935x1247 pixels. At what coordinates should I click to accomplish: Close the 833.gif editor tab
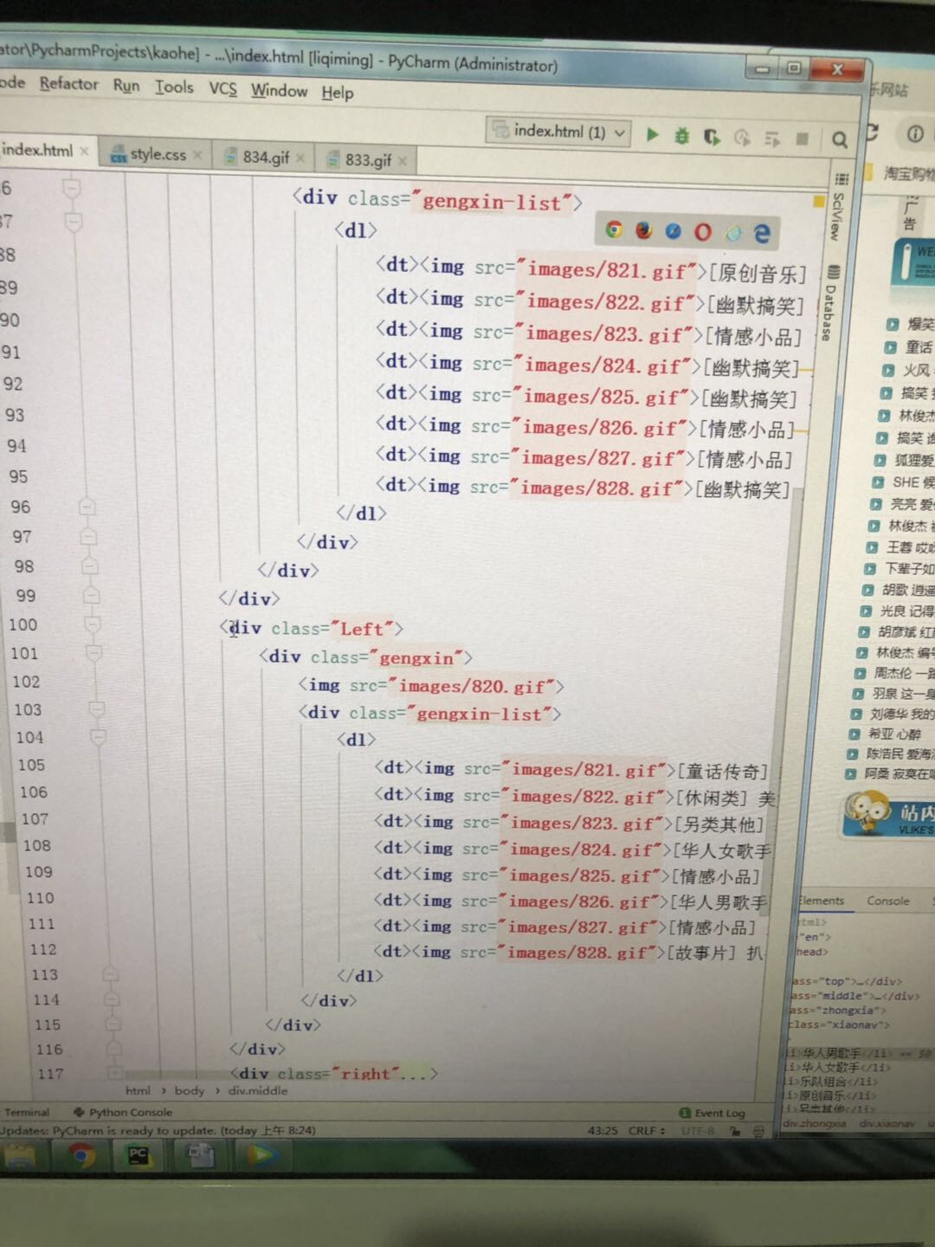[402, 160]
